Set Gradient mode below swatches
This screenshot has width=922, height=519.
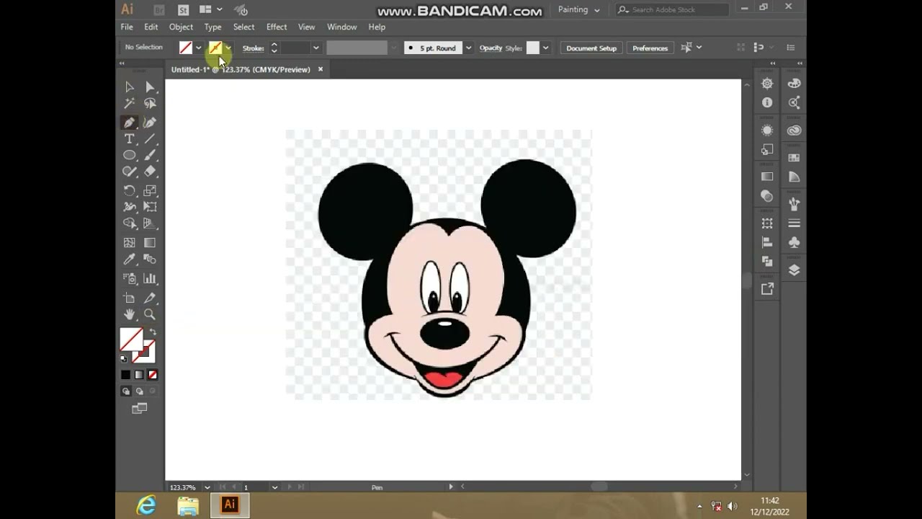pyautogui.click(x=139, y=375)
